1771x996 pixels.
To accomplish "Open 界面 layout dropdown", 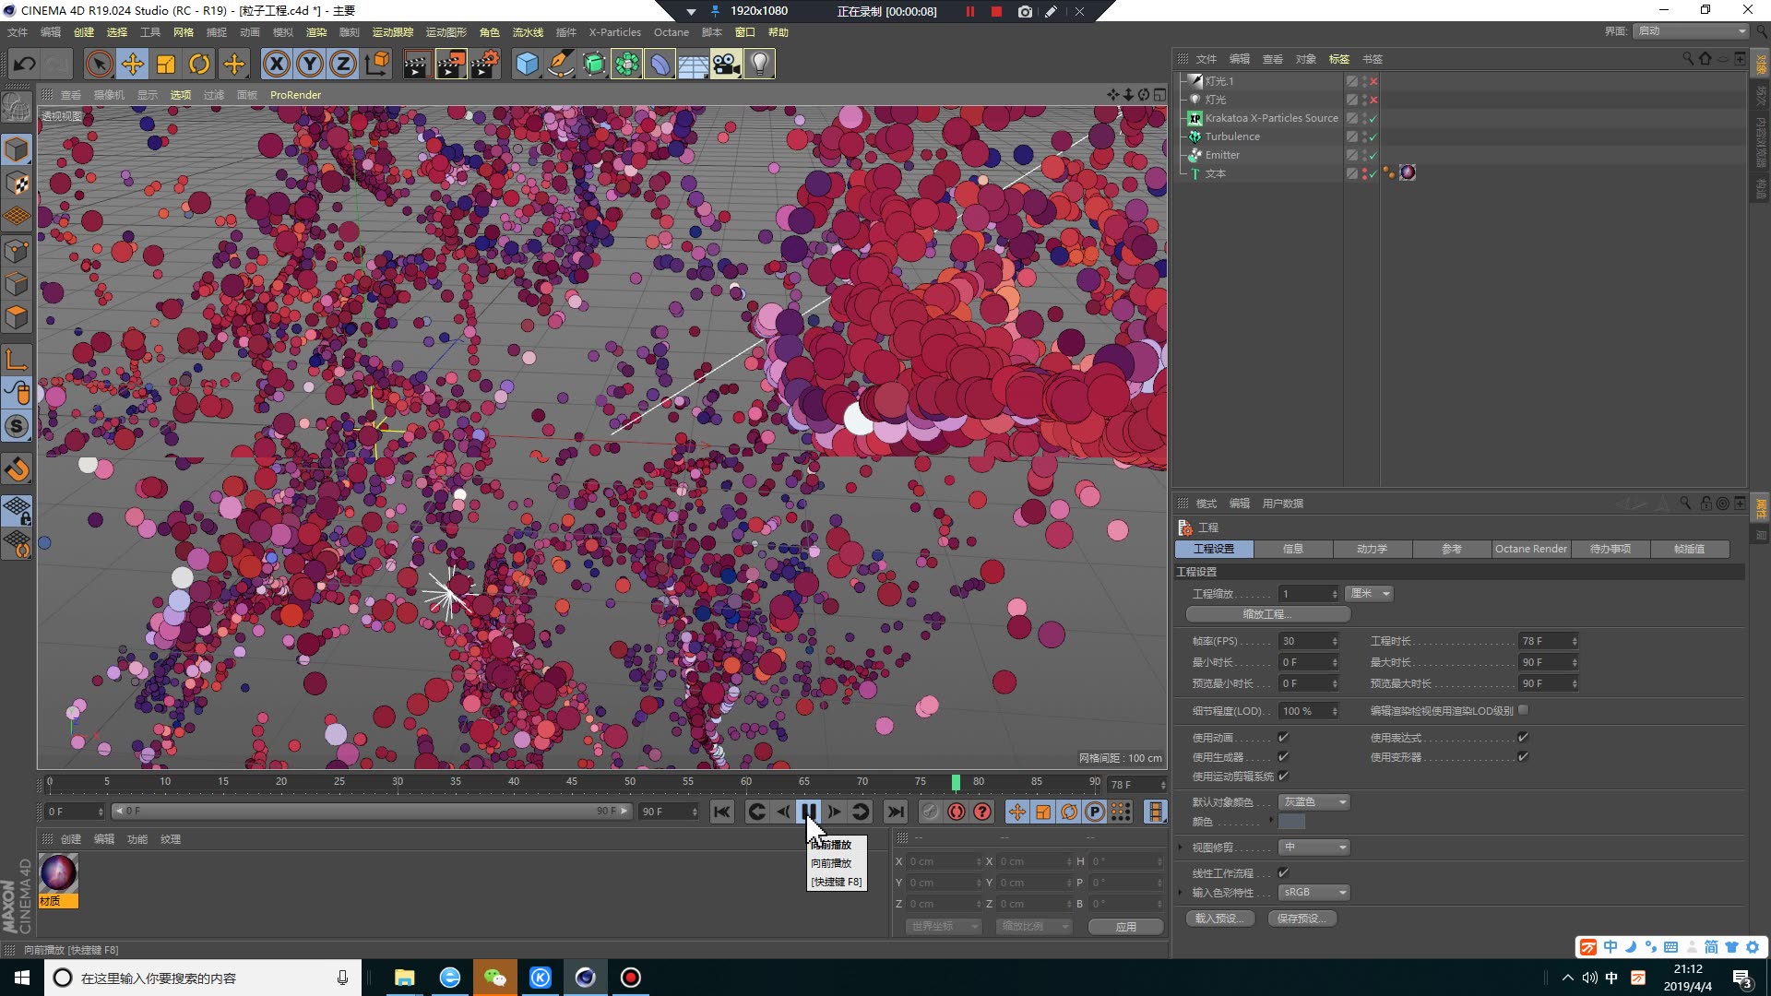I will [1692, 30].
